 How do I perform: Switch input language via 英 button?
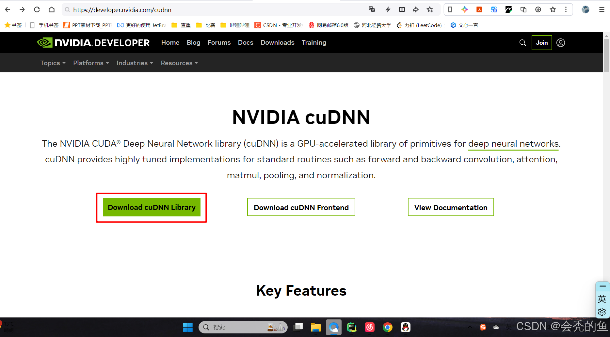[x=602, y=299]
